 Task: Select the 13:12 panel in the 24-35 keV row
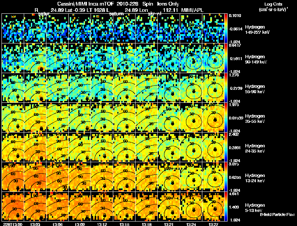coord(102,147)
